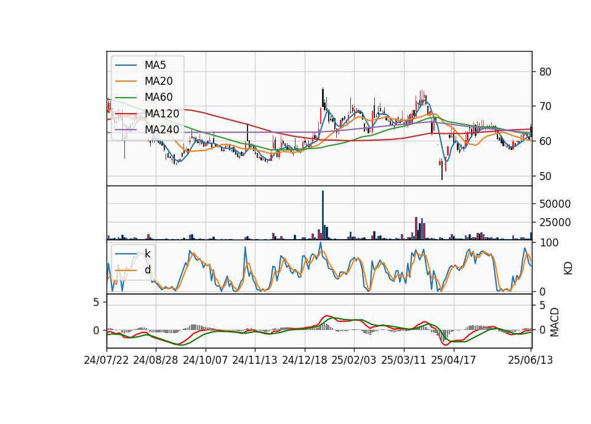Click the MA240 legend label
The height and width of the screenshot is (424, 591).
tap(162, 130)
